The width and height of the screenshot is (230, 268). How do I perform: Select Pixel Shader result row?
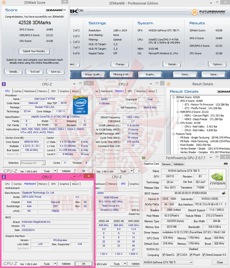point(195,145)
